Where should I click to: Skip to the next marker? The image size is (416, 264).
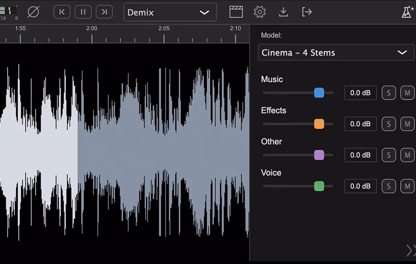pyautogui.click(x=104, y=12)
